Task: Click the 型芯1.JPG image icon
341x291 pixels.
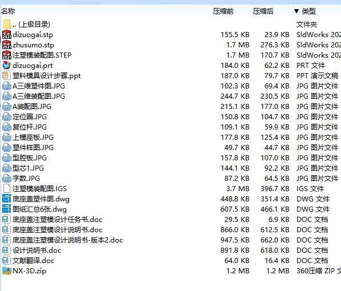Action: point(7,168)
